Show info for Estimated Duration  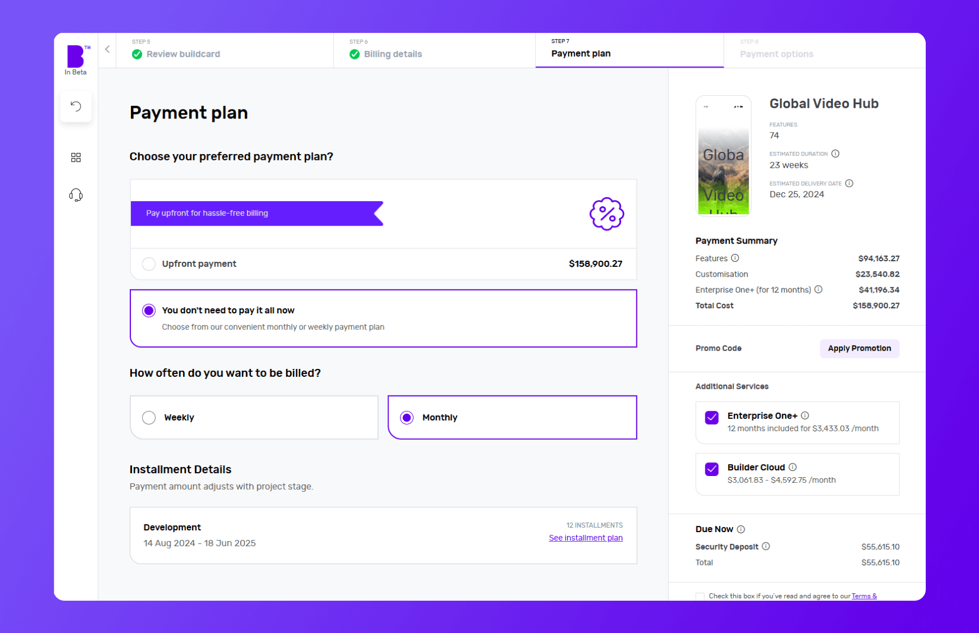[x=835, y=154]
